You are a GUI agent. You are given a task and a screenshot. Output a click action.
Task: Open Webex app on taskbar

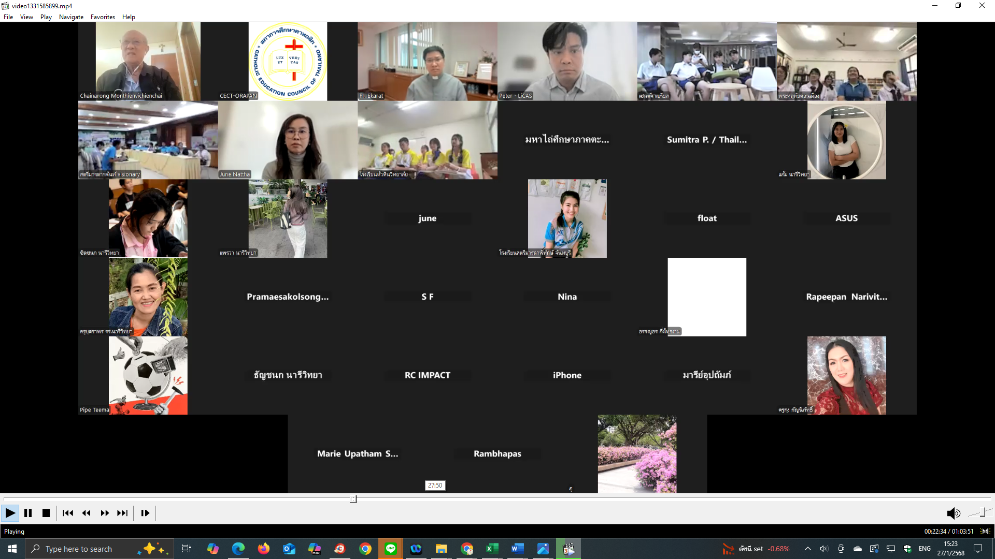coord(416,549)
